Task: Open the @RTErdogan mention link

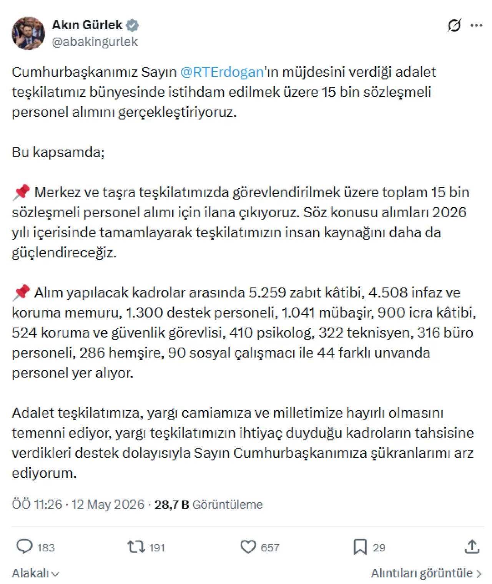Action: [x=222, y=72]
